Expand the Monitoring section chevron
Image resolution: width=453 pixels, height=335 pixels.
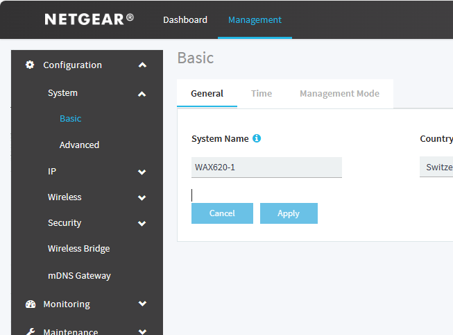(142, 304)
